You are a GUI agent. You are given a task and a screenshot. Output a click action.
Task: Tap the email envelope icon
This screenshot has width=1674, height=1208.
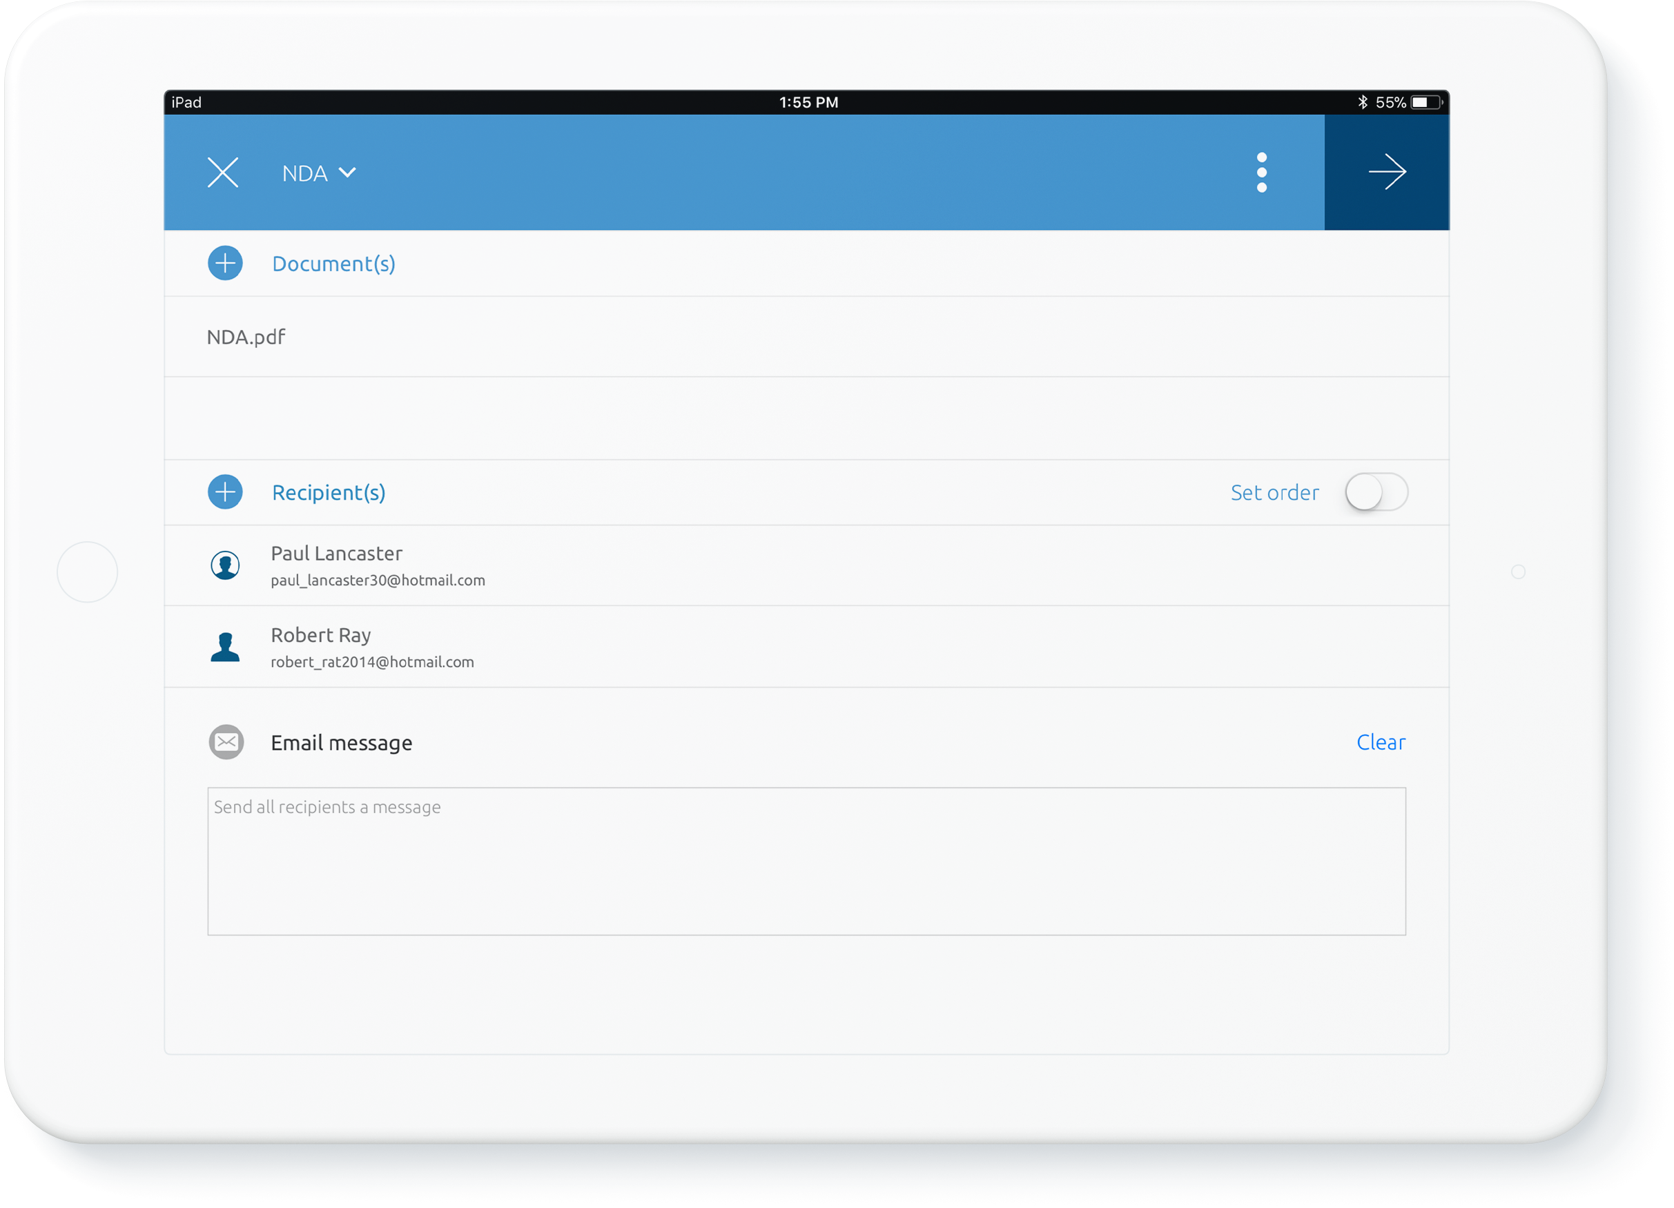tap(226, 742)
